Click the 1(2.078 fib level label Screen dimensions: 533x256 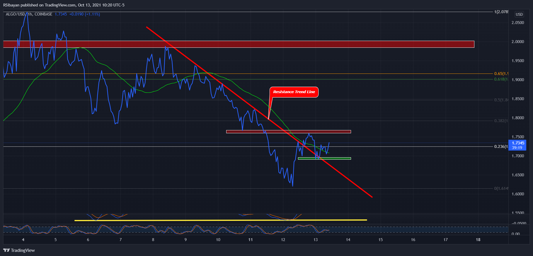coord(501,12)
